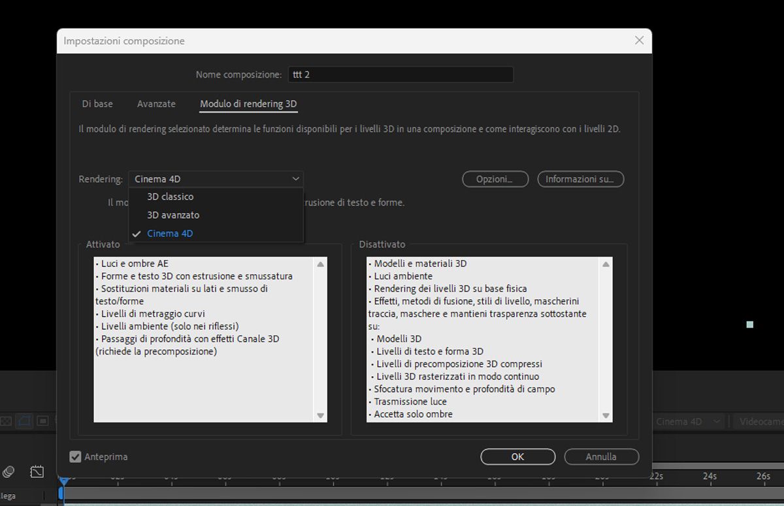Switch to the "Di base" tab

[x=97, y=104]
